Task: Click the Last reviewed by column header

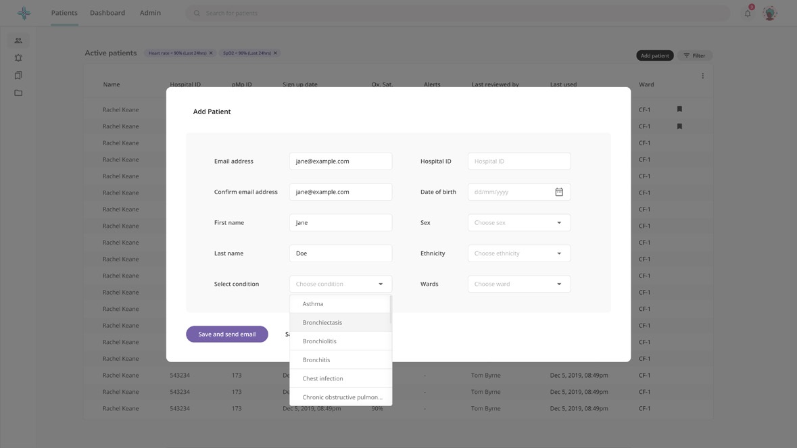Action: click(x=495, y=84)
